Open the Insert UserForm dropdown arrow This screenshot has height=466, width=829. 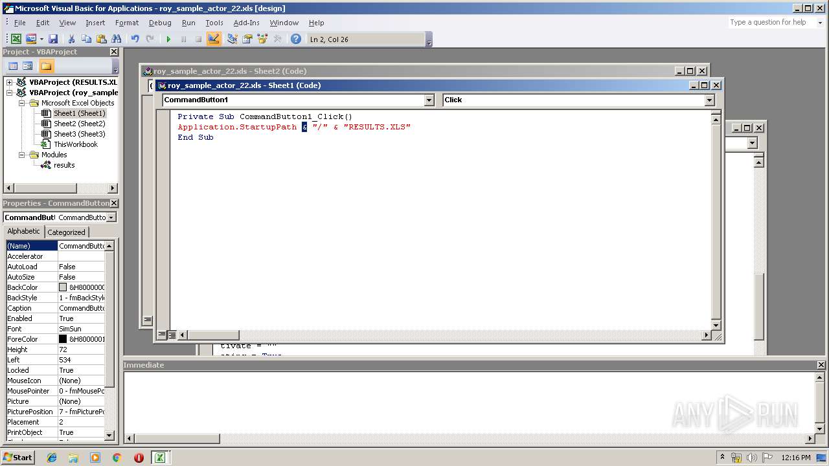41,39
